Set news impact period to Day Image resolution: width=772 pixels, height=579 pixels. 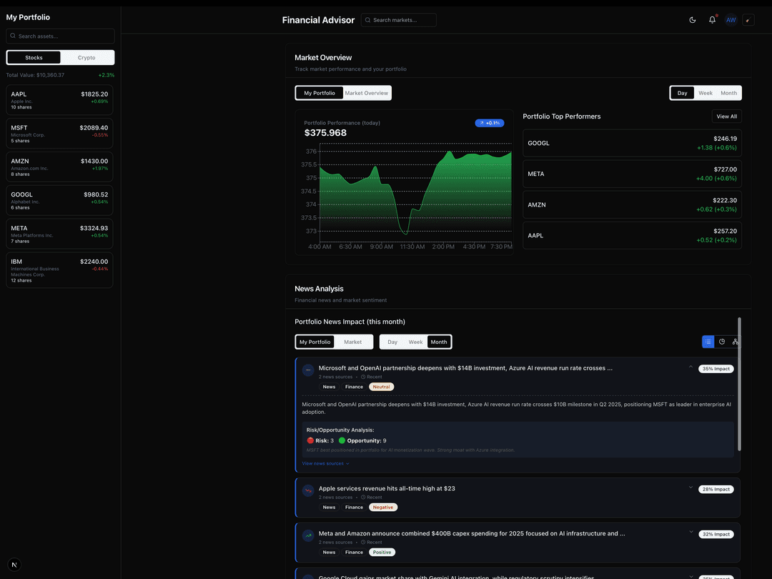click(x=392, y=342)
